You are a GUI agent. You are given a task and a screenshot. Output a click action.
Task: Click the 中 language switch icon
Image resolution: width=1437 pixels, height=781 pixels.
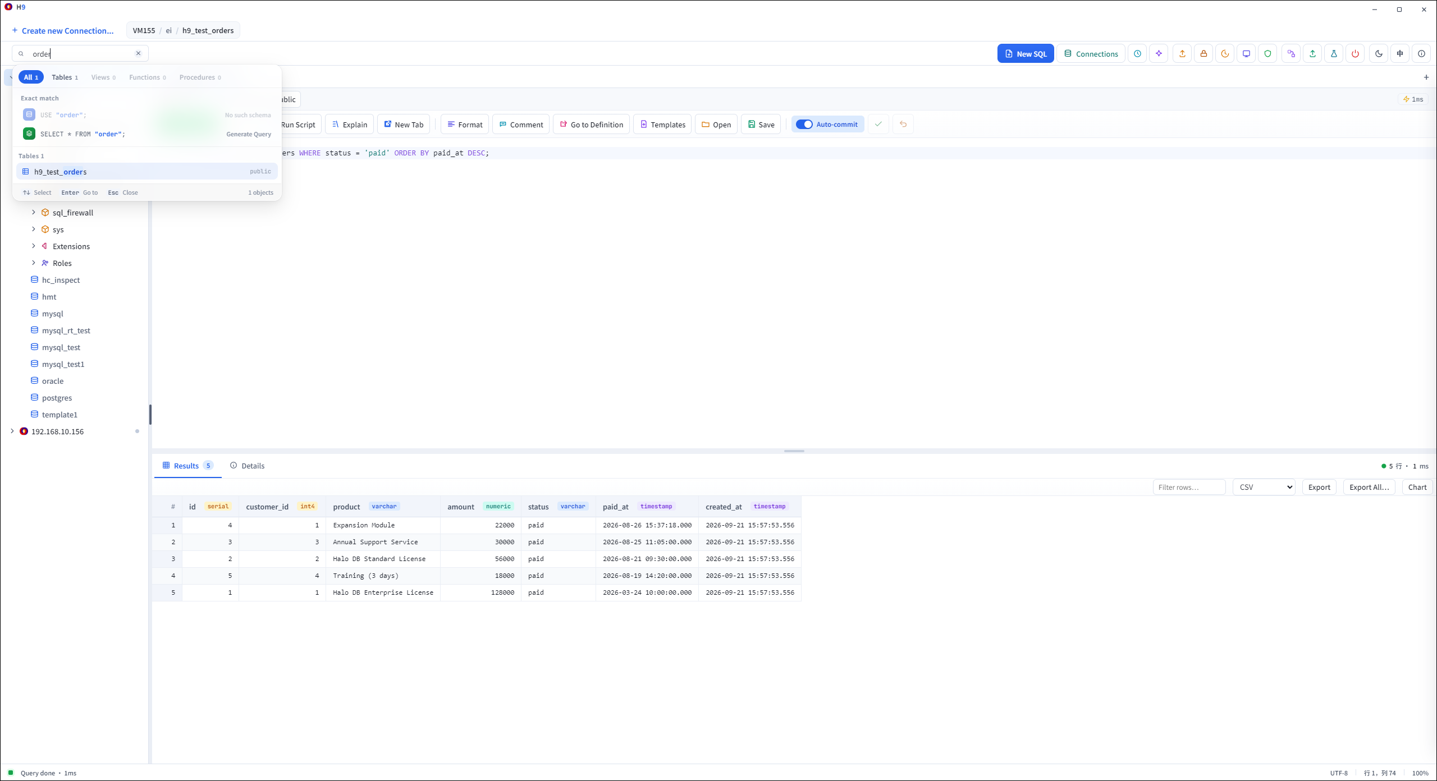[x=1400, y=54]
